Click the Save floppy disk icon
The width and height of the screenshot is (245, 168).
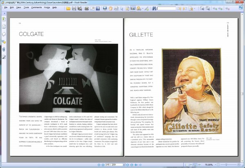click(x=74, y=9)
